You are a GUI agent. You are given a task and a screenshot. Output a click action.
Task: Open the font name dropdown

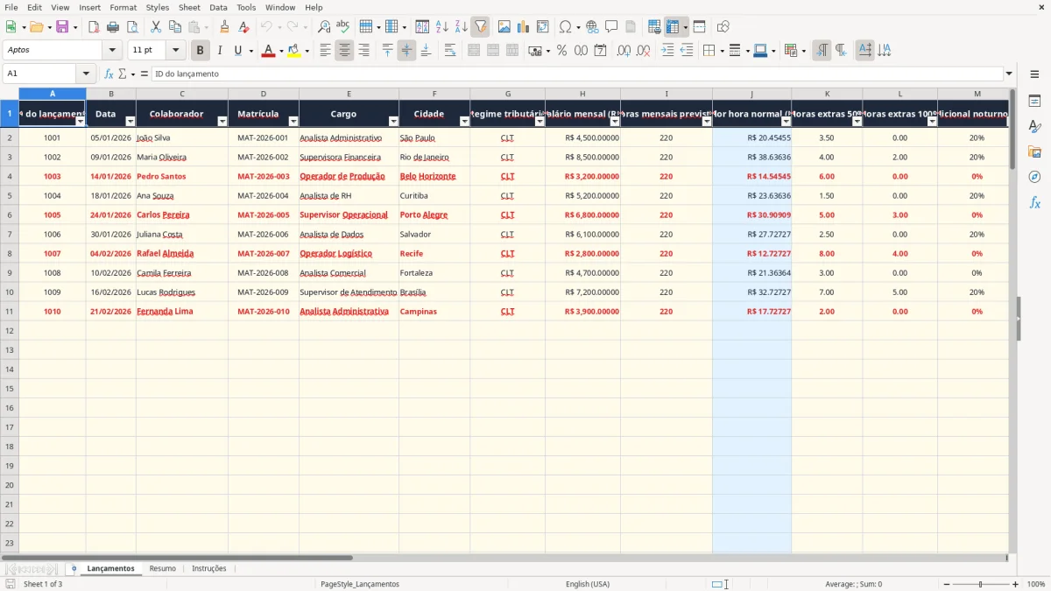(x=112, y=51)
